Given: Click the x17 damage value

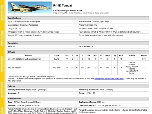Looking at the screenshot, I should coord(108,68).
